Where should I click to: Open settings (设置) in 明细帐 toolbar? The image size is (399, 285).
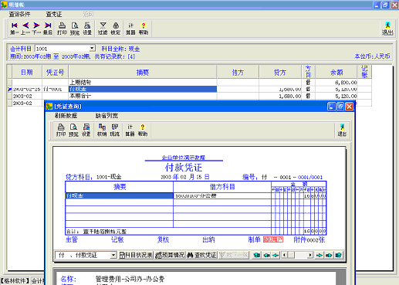click(87, 29)
